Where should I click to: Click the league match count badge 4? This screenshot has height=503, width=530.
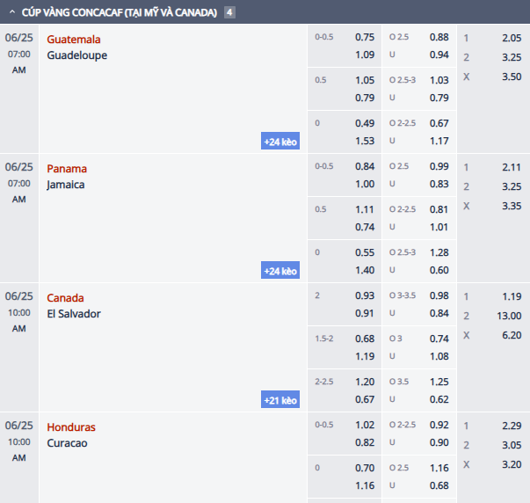pyautogui.click(x=229, y=12)
